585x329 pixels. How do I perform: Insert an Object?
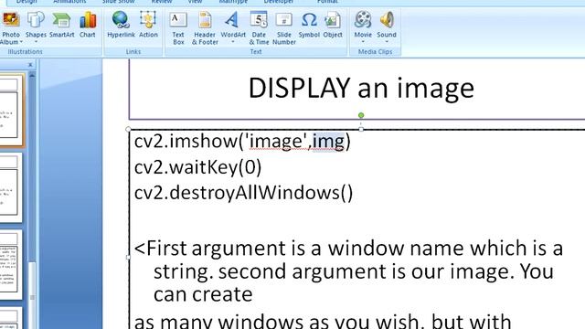pos(333,25)
